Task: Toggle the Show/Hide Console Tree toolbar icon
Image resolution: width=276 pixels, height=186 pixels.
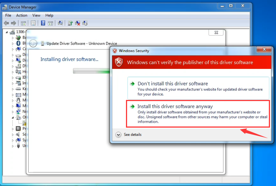Action: (24, 23)
